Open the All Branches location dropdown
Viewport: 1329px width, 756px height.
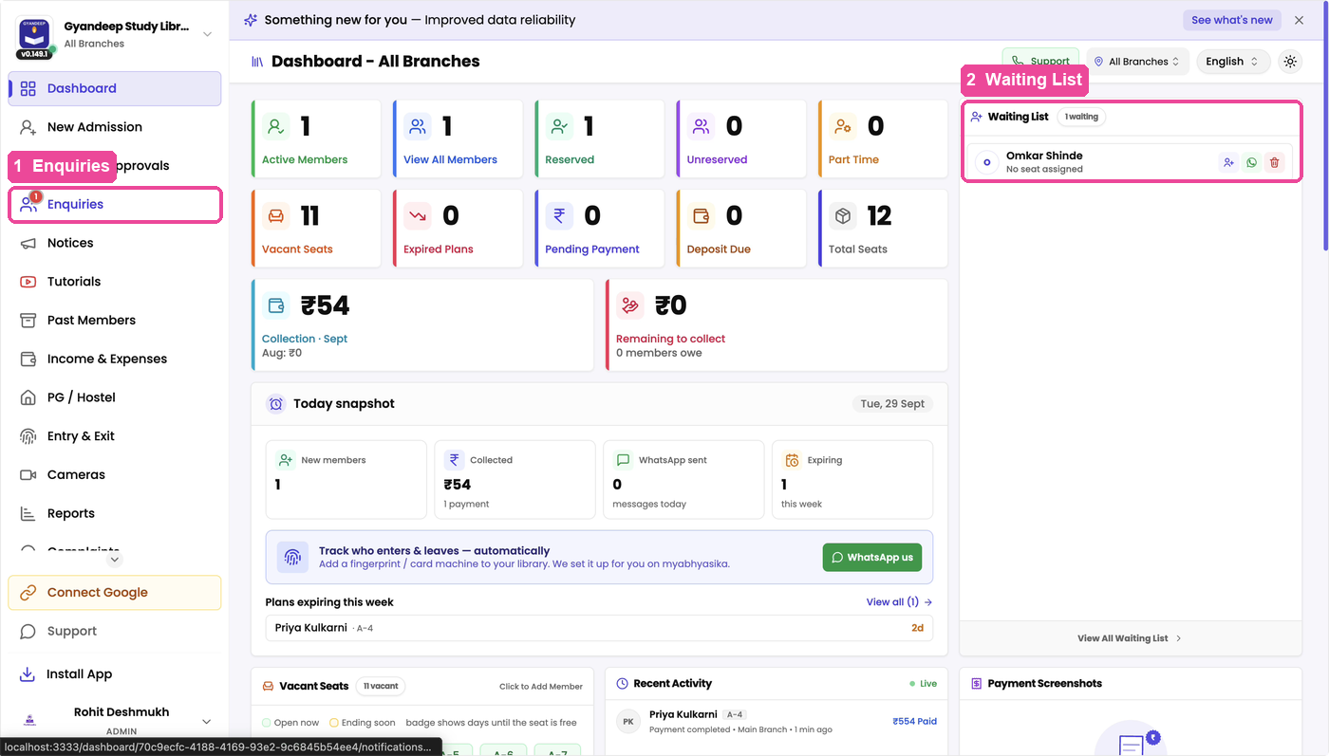[1136, 62]
